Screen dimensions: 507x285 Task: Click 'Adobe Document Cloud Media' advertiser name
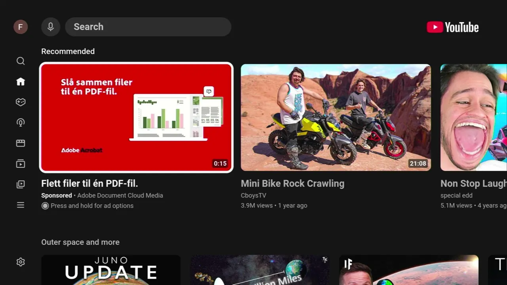(x=120, y=196)
